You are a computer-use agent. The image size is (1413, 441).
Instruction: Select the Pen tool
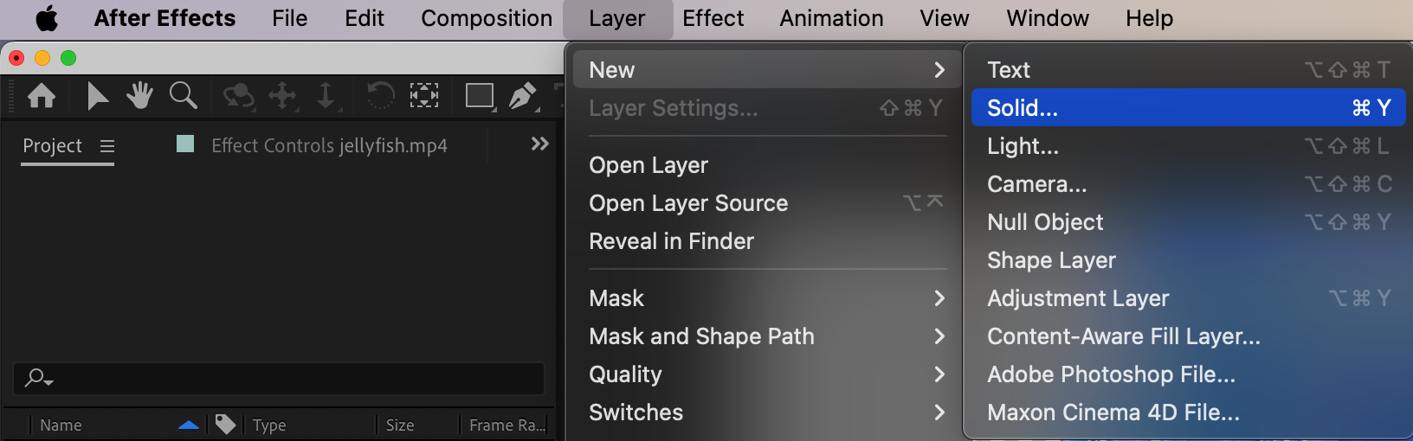[x=522, y=95]
